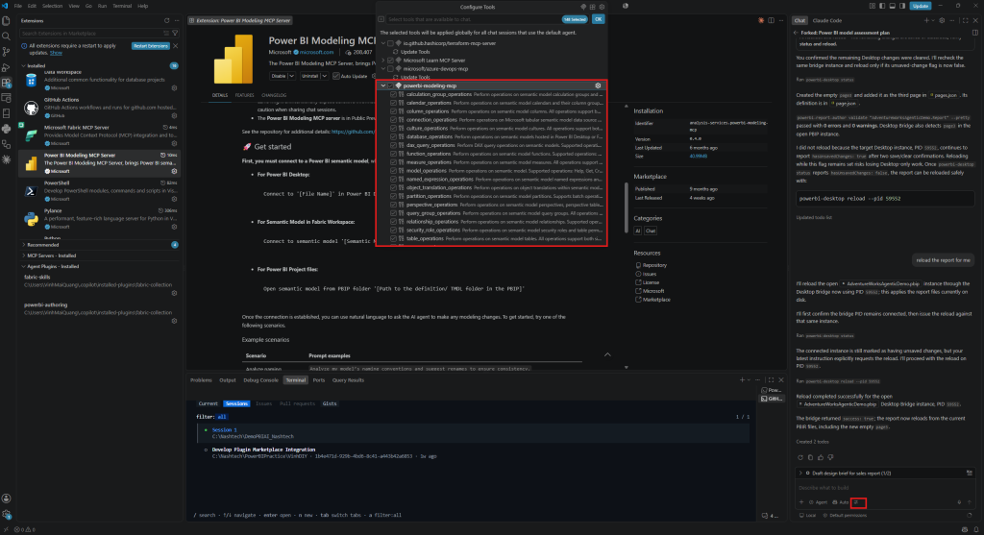Viewport: 984px width, 535px height.
Task: Expand the Microsoft Learn MCP Server group
Action: [x=382, y=61]
